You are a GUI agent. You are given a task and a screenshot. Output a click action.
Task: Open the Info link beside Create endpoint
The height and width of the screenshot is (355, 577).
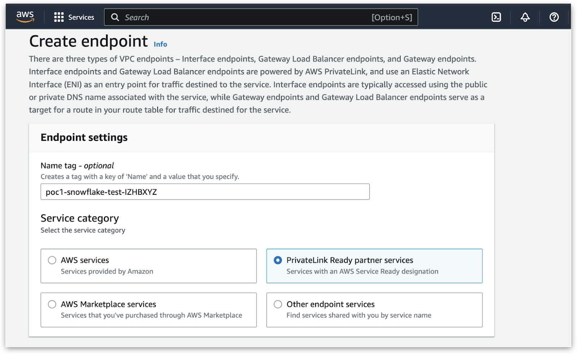click(x=160, y=44)
